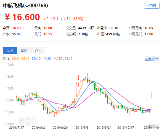The height and width of the screenshot is (130, 162).
Task: Click the 均线 moving average label
Action: (x=6, y=59)
